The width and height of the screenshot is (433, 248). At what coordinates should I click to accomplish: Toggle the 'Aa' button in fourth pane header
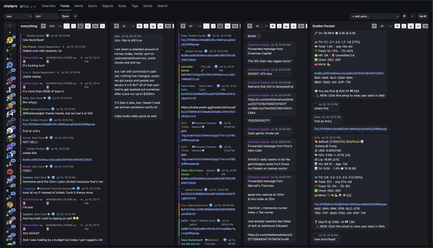point(301,26)
